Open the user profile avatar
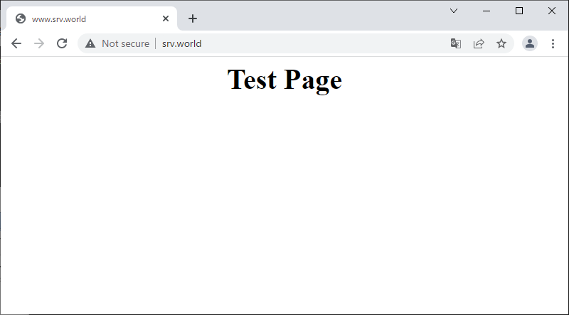Screen dimensions: 569x315 point(530,43)
